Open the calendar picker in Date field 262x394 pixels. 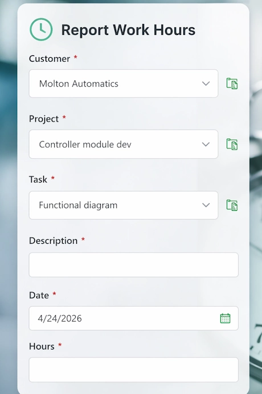225,318
